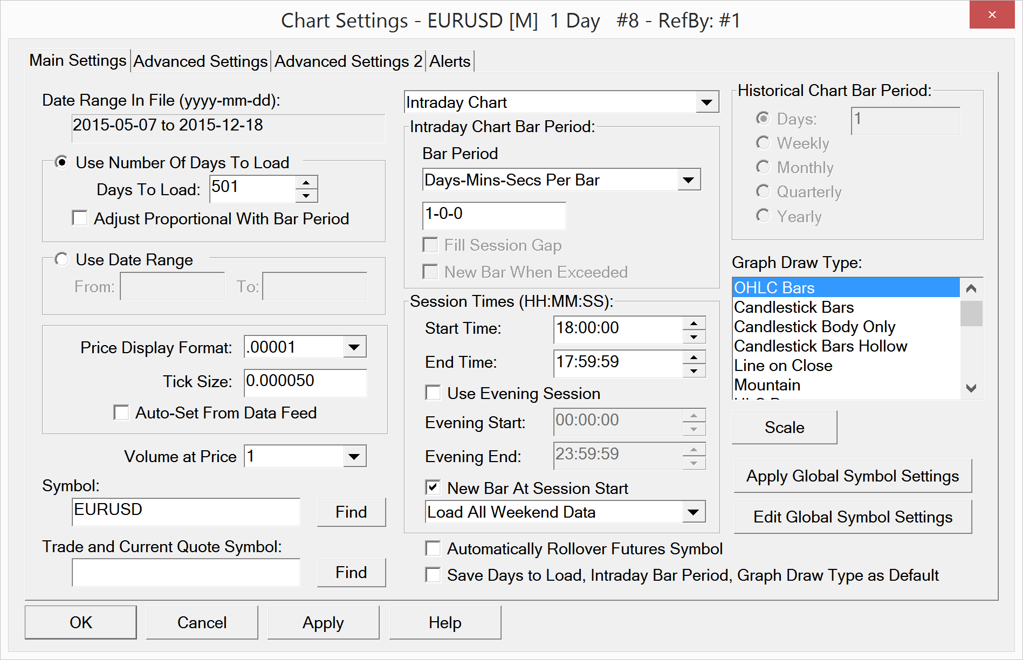This screenshot has width=1023, height=660.
Task: Select Candlestick Bars draw type
Action: point(794,307)
